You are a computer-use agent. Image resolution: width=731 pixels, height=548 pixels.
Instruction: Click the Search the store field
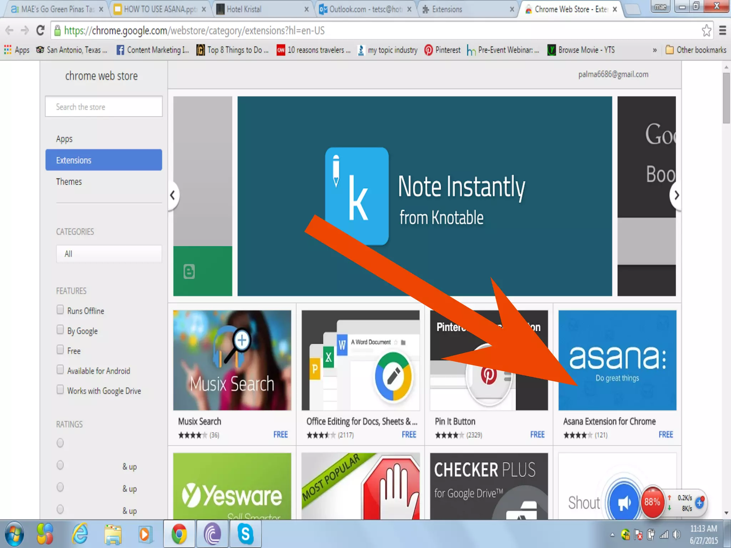tap(104, 107)
